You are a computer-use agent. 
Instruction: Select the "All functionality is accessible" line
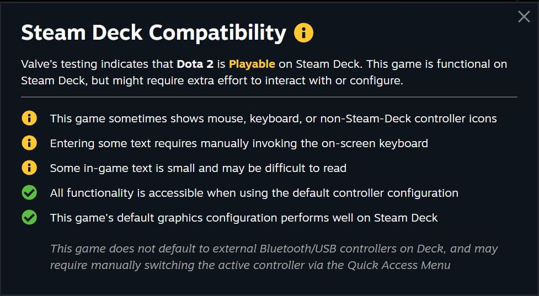coord(254,193)
